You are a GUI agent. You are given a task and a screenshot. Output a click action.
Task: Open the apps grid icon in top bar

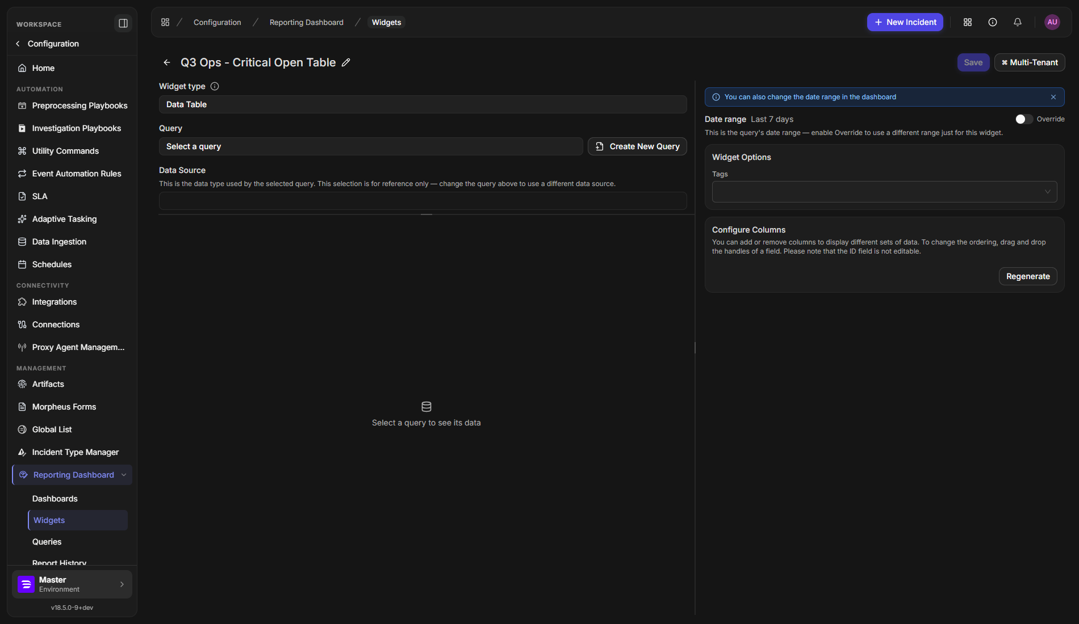click(968, 22)
